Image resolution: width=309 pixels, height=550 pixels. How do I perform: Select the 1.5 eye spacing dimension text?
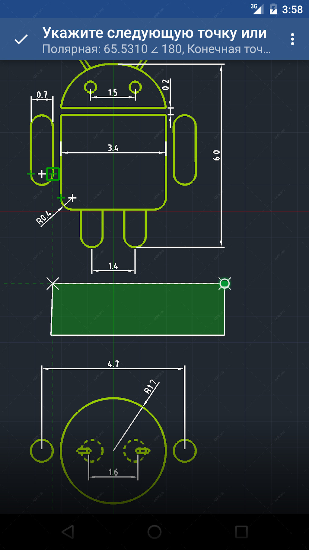(x=113, y=92)
